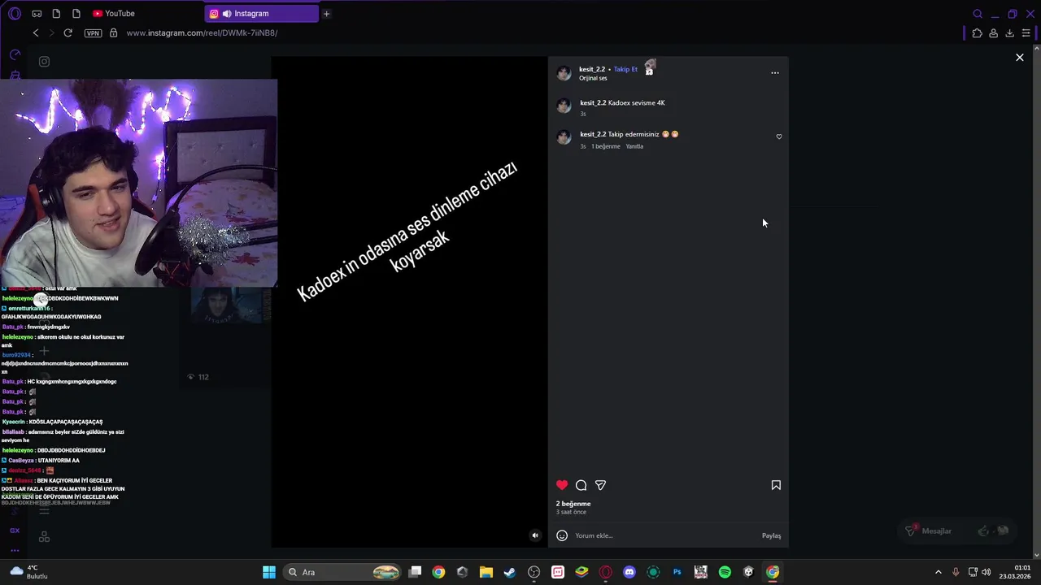This screenshot has height=585, width=1041.
Task: Open OBS Studio from the taskbar
Action: pyautogui.click(x=534, y=572)
